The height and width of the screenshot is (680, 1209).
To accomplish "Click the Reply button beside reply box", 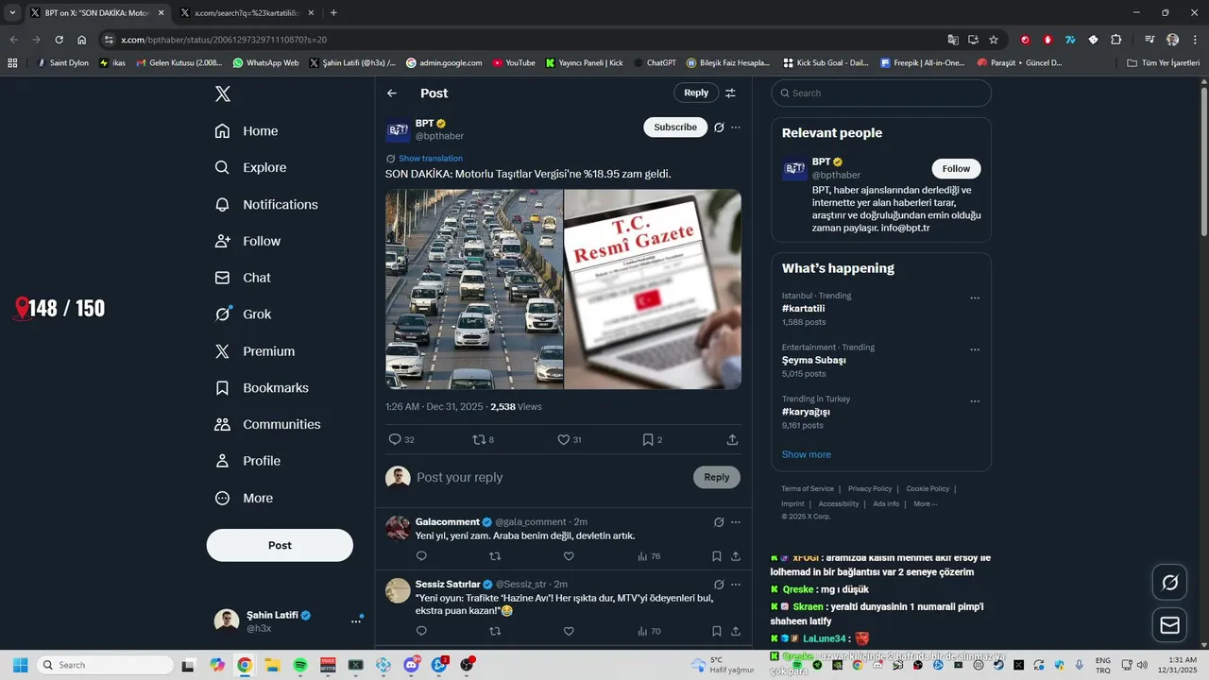I will click(717, 477).
